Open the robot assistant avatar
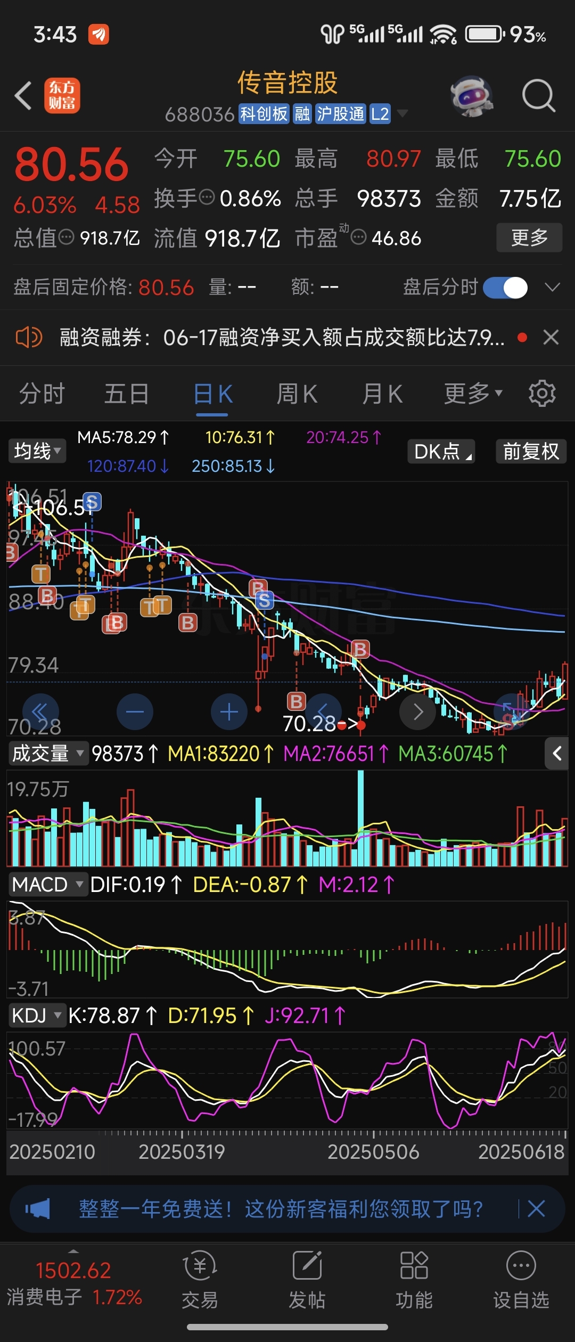This screenshot has width=575, height=1342. (x=472, y=96)
